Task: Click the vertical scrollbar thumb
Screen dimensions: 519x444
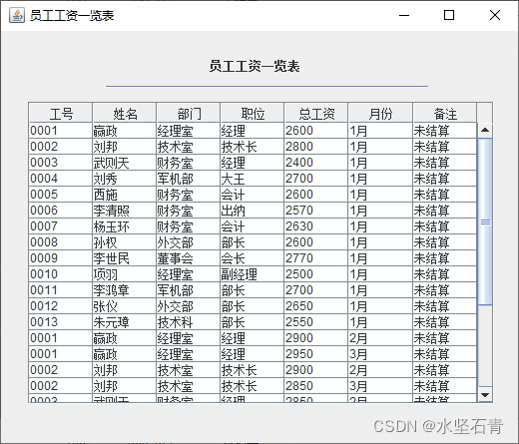Action: 485,222
